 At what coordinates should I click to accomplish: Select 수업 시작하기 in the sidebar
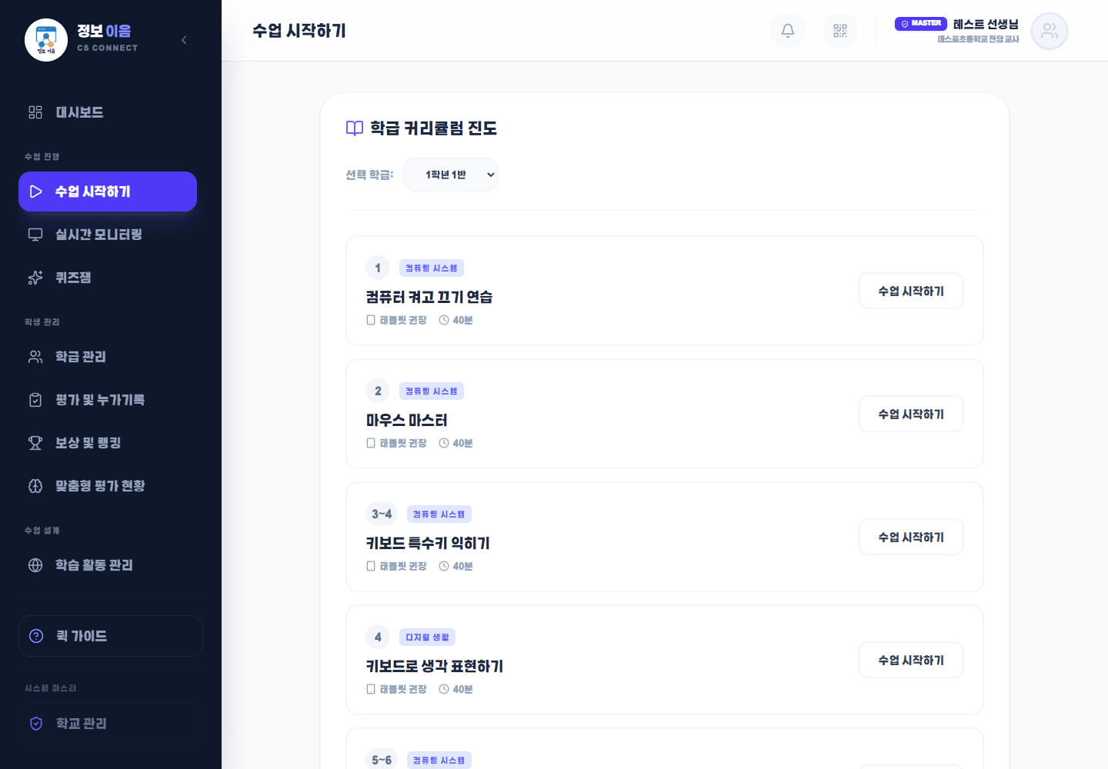click(108, 191)
